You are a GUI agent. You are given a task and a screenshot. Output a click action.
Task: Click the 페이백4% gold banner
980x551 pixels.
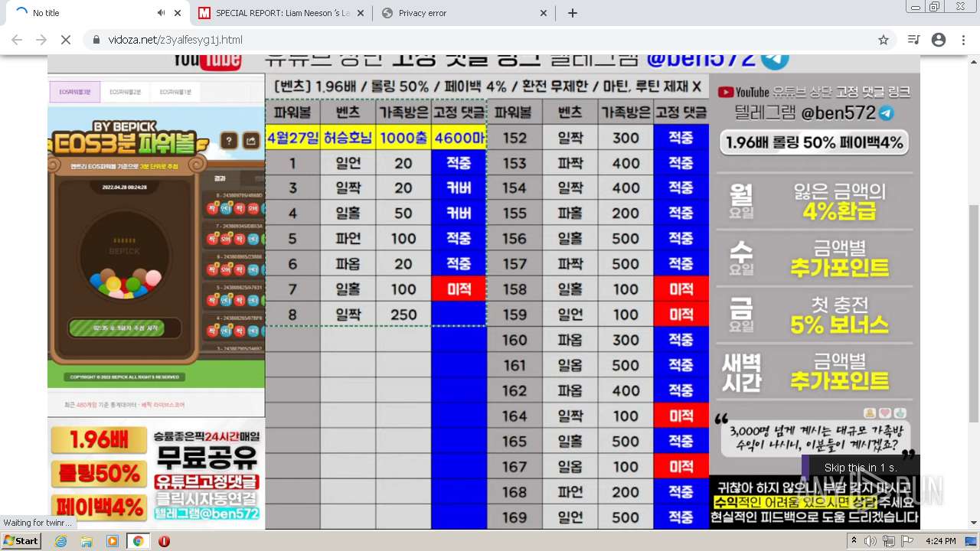98,507
